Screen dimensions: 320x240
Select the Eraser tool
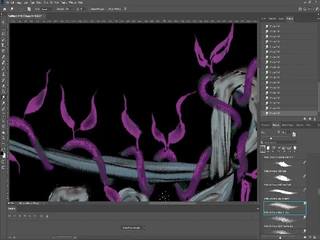3,86
